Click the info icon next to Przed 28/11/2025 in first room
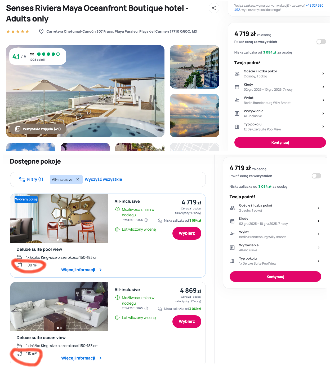The width and height of the screenshot is (330, 368). (146, 220)
